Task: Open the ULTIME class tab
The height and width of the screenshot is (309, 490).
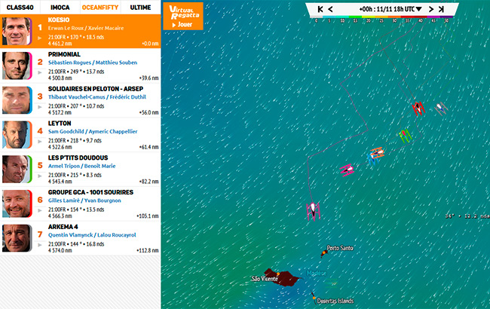Action: (140, 6)
